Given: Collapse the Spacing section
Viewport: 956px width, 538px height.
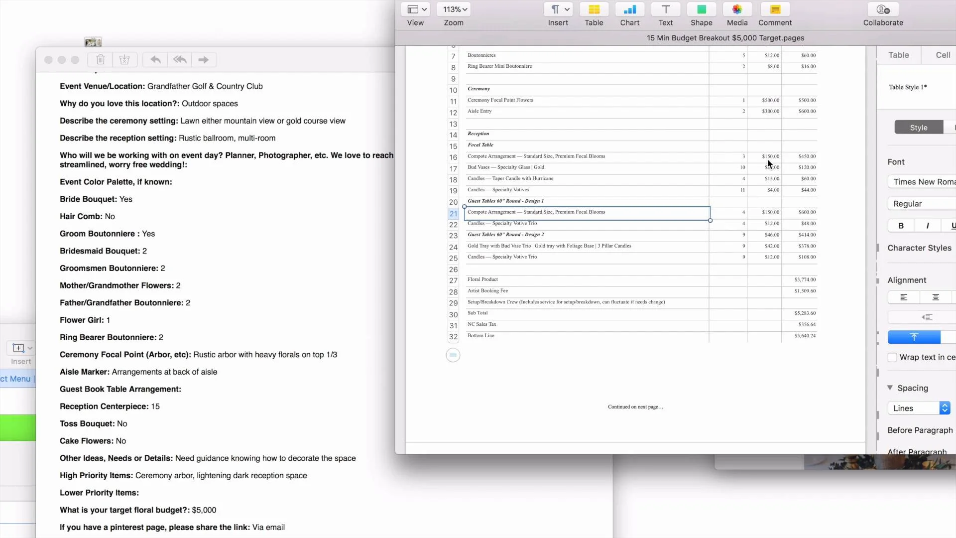Looking at the screenshot, I should [x=890, y=388].
